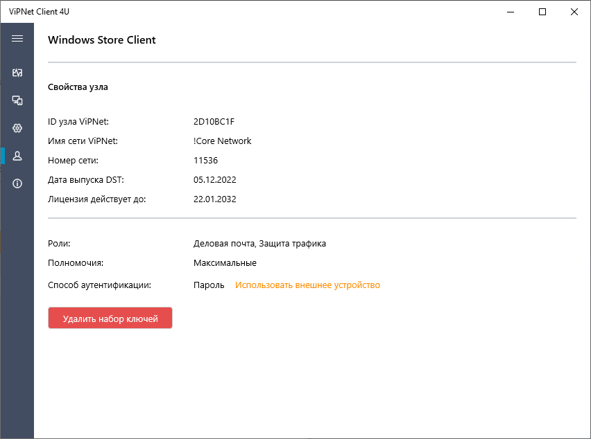Click the ViPNet Client 4U title text
Screen dimensions: 591x439
point(40,12)
